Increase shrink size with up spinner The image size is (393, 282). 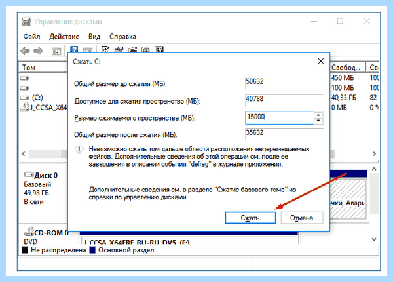(x=318, y=115)
